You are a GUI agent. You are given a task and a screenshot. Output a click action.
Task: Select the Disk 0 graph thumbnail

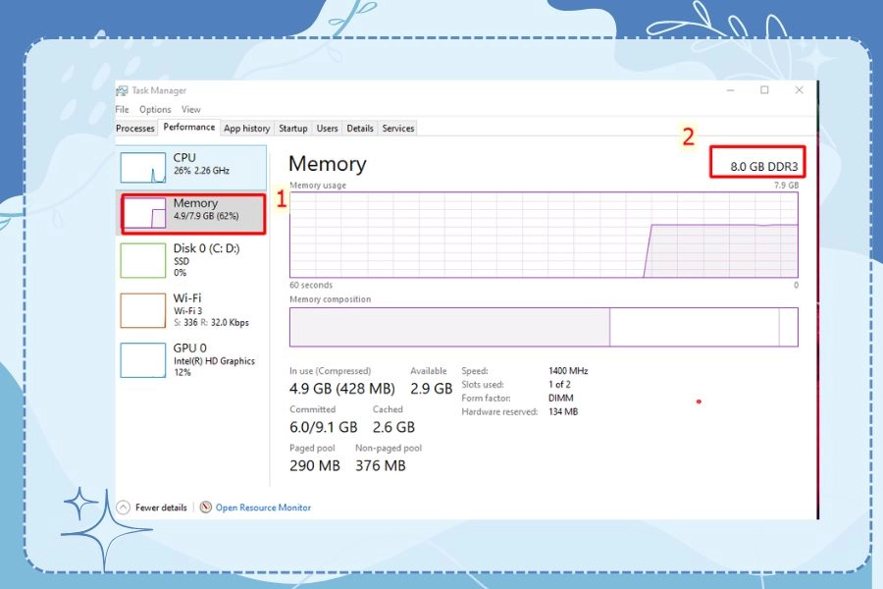click(143, 260)
